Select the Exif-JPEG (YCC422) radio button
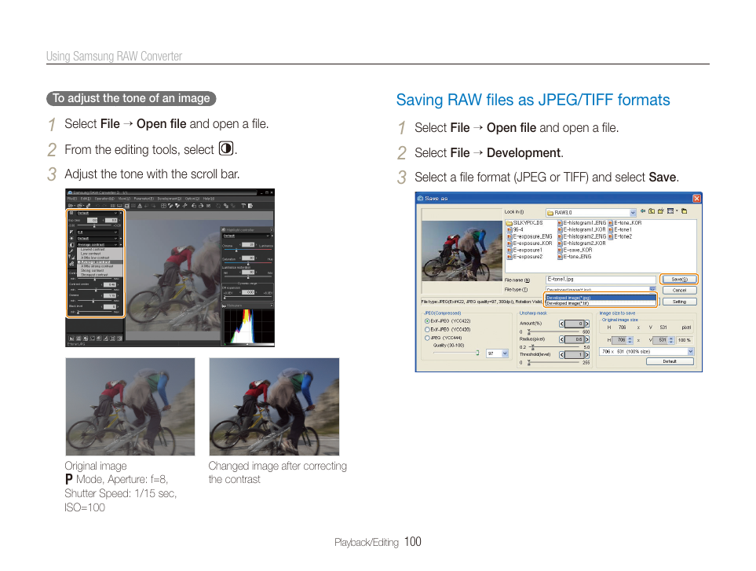The width and height of the screenshot is (756, 571). [427, 320]
